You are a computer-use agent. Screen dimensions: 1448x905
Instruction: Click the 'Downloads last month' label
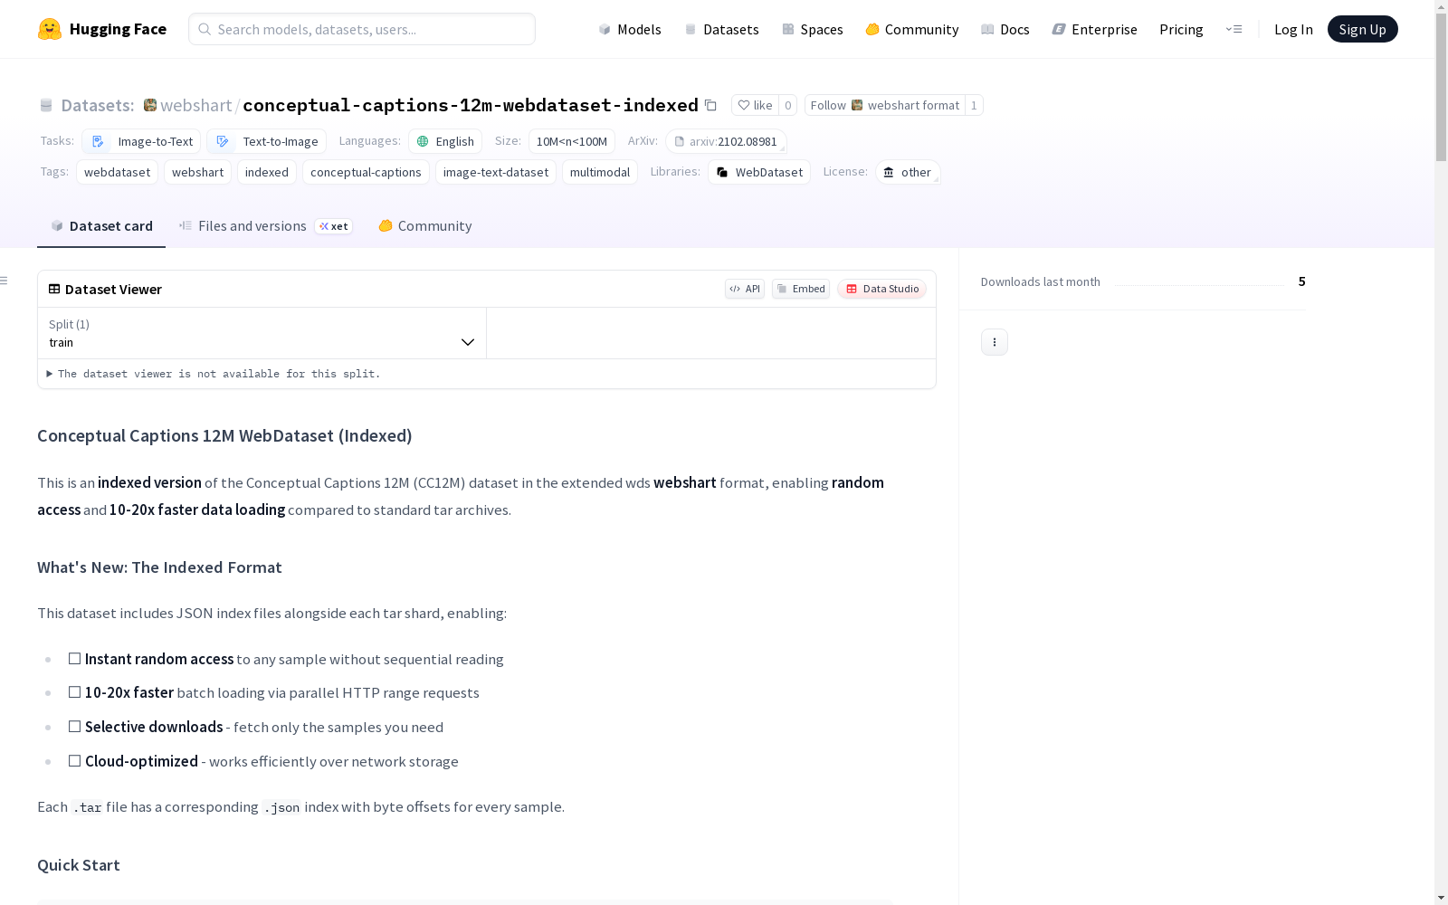1041,281
